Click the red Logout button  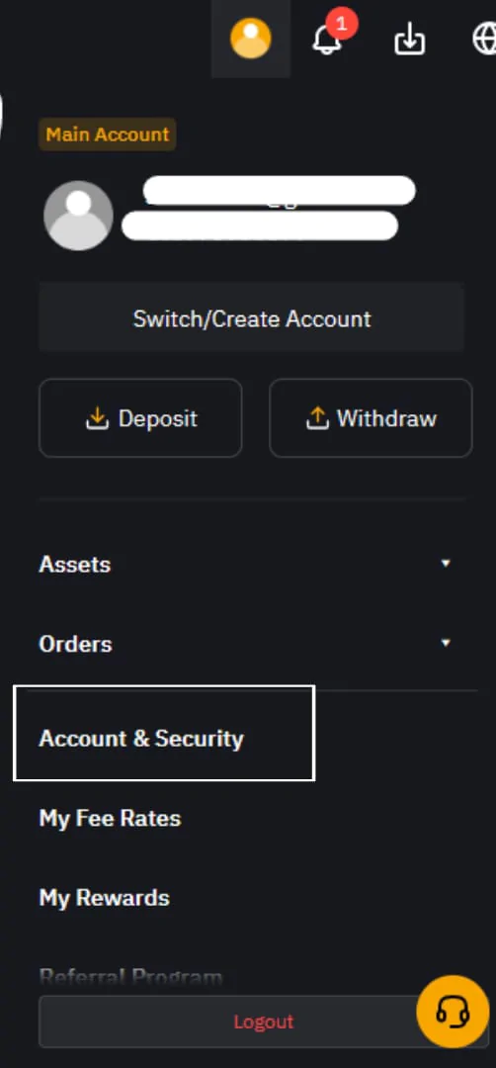click(x=263, y=1022)
